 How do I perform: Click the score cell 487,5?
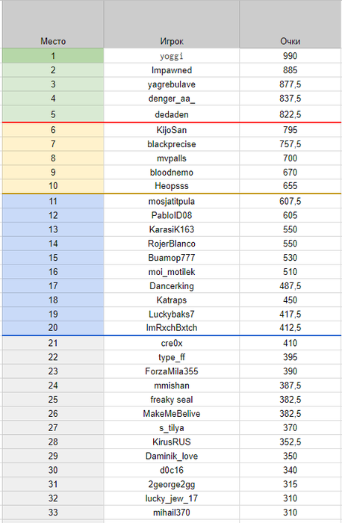[x=290, y=286]
